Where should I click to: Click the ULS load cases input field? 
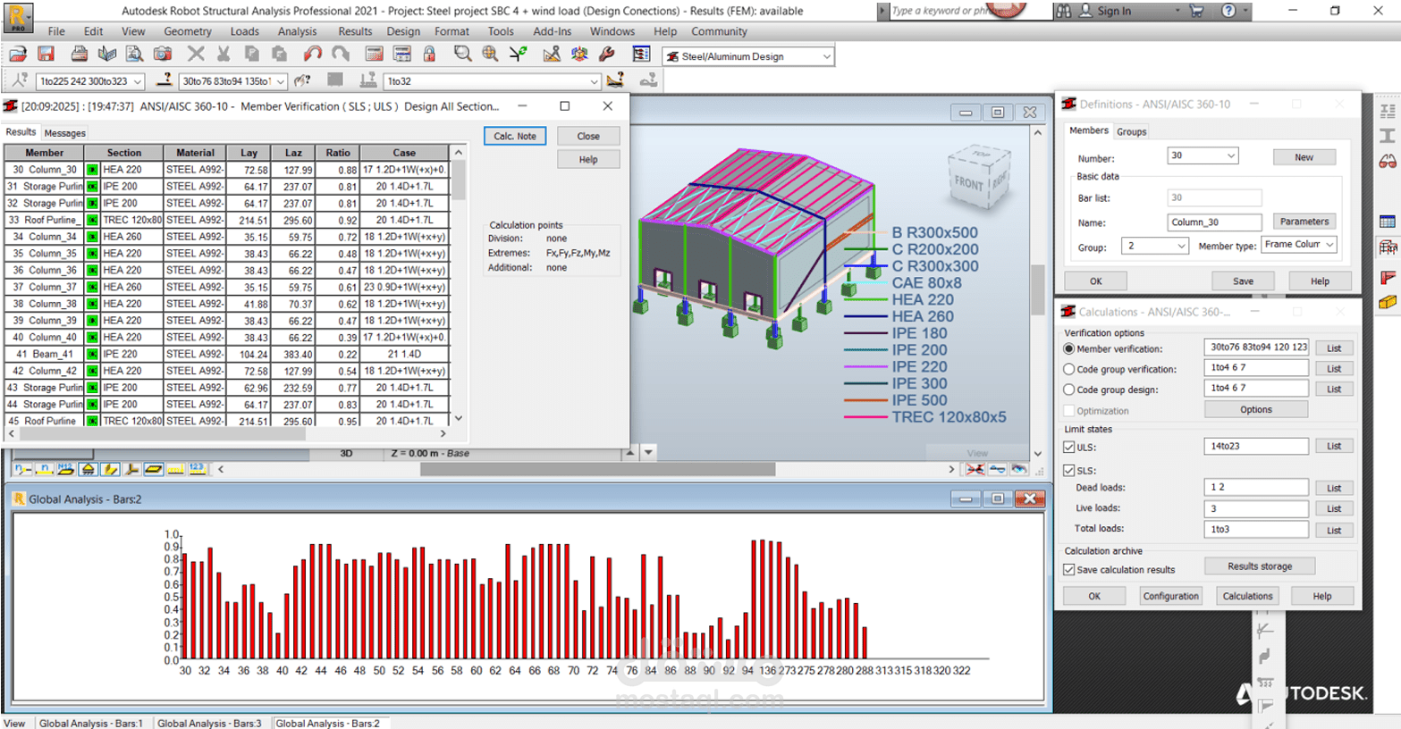(1255, 446)
